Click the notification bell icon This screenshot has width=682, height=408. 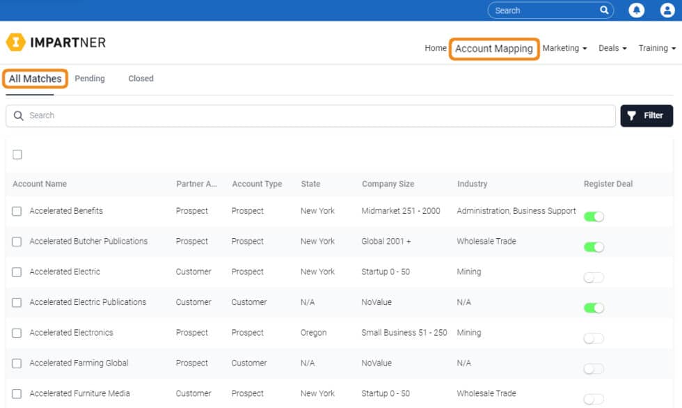click(x=637, y=10)
